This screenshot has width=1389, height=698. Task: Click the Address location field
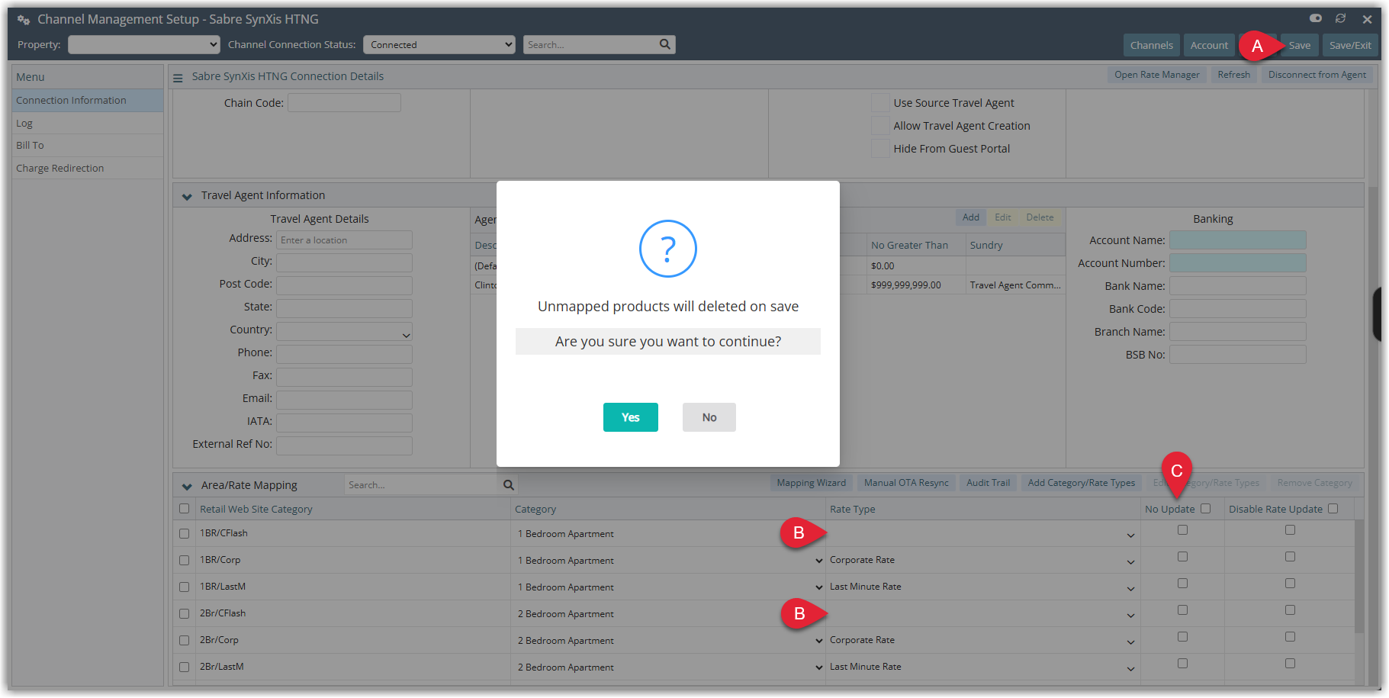[344, 240]
